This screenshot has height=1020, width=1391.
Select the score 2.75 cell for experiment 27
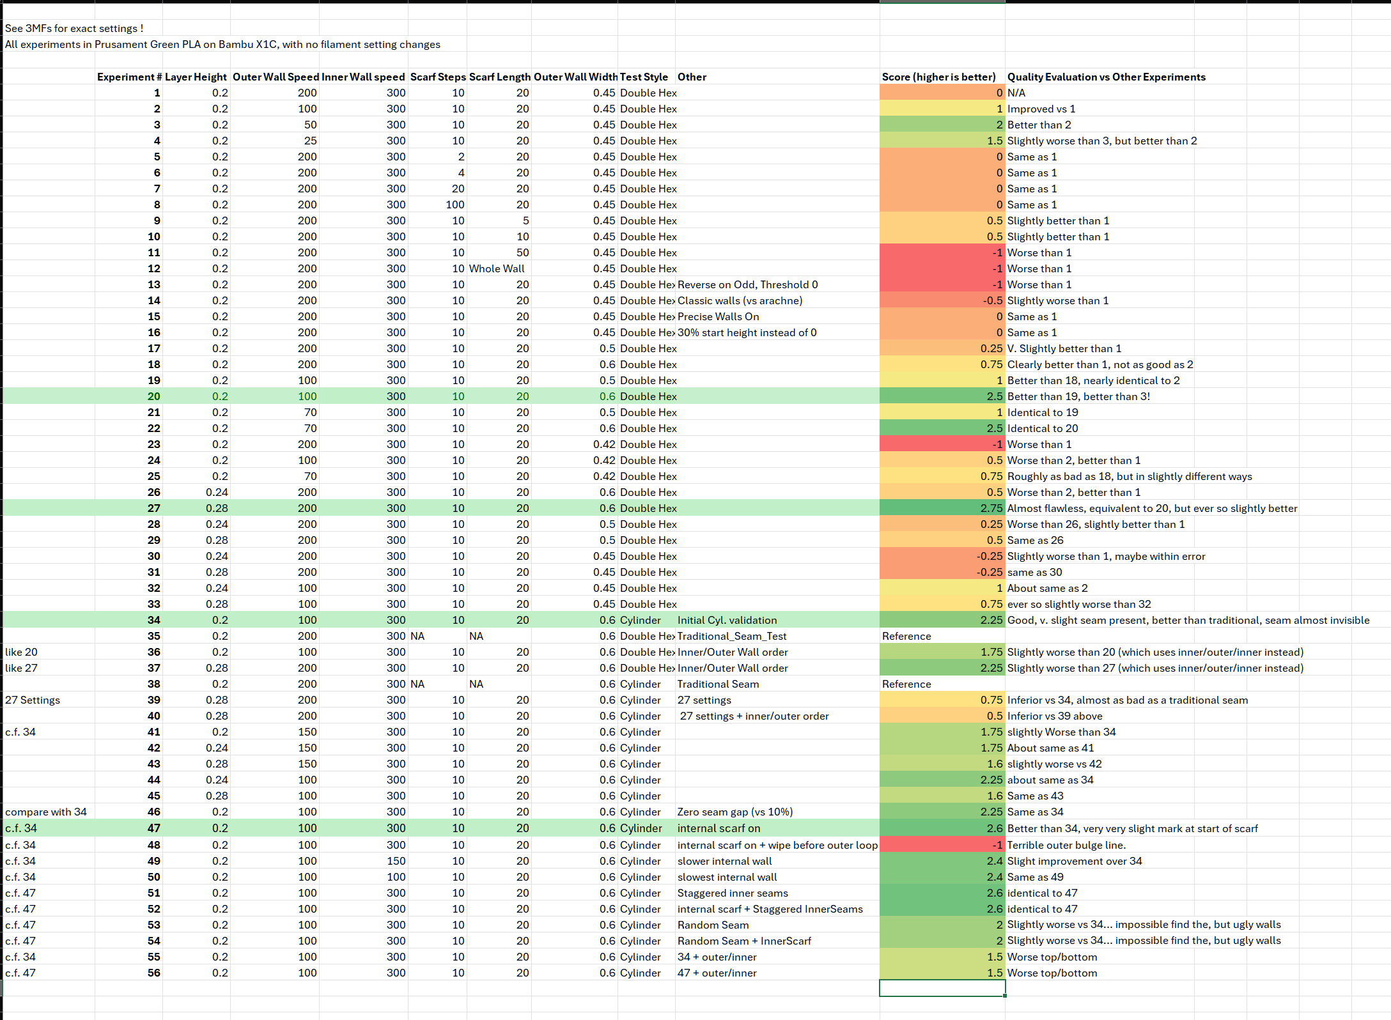[x=942, y=508]
